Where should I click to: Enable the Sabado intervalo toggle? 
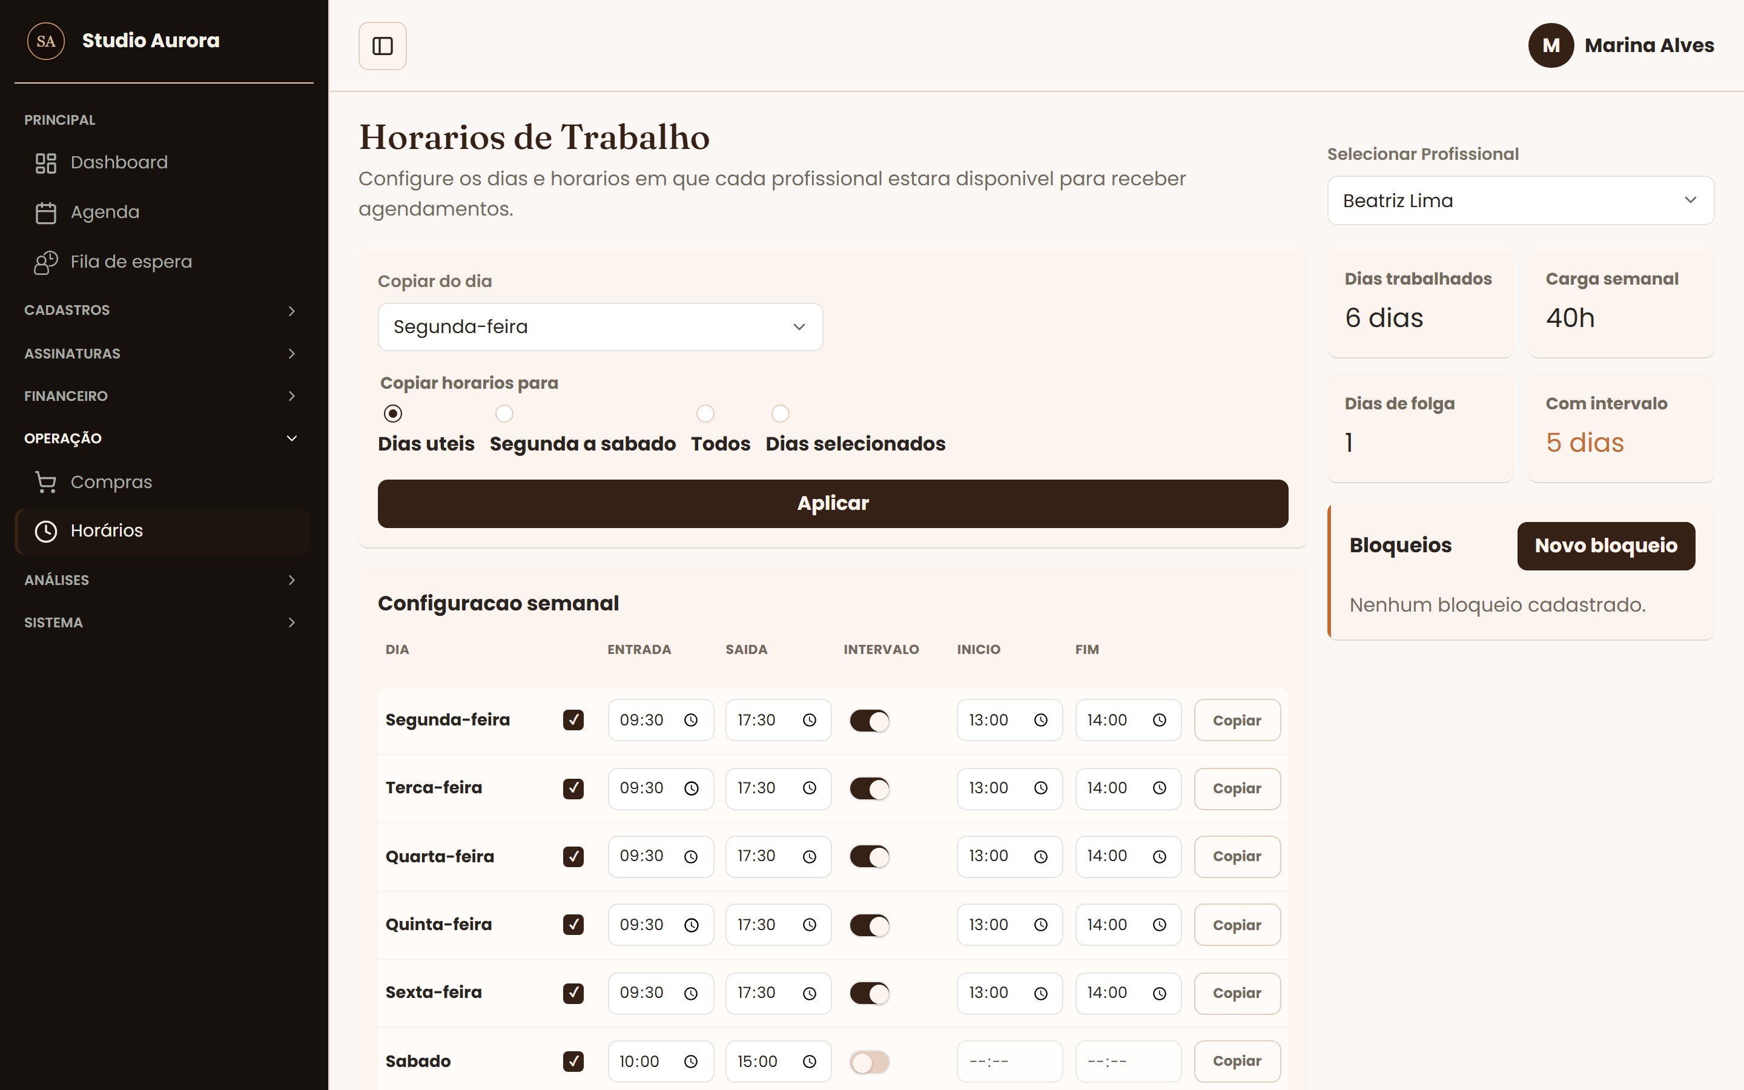(869, 1062)
